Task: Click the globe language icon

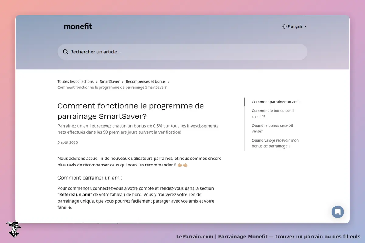Action: coord(284,26)
